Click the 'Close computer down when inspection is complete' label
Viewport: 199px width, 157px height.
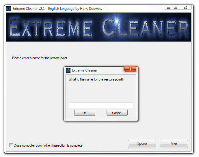[x=49, y=145]
